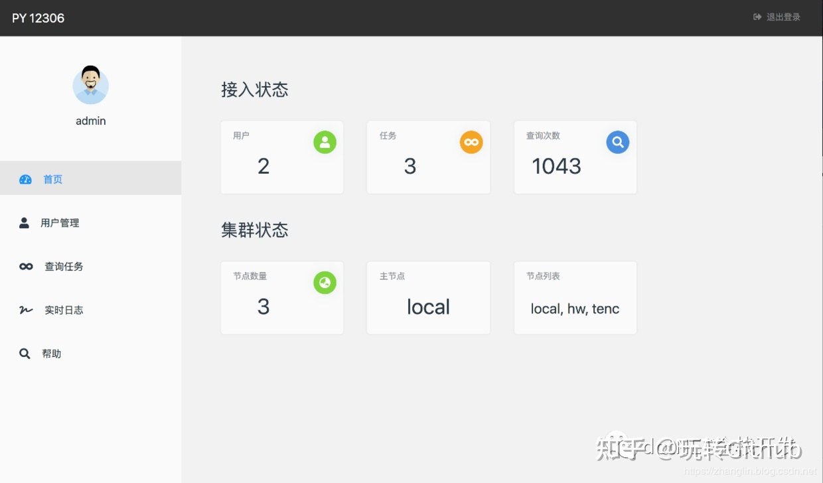Click the dashboard icon beside 首页
823x483 pixels.
click(25, 179)
